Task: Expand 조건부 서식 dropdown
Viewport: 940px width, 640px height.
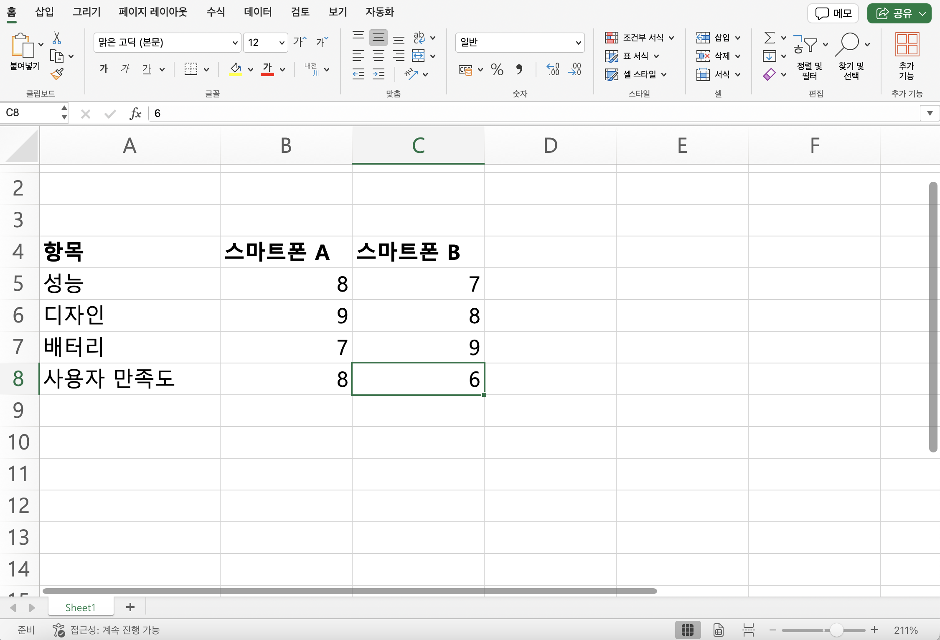Action: point(671,38)
